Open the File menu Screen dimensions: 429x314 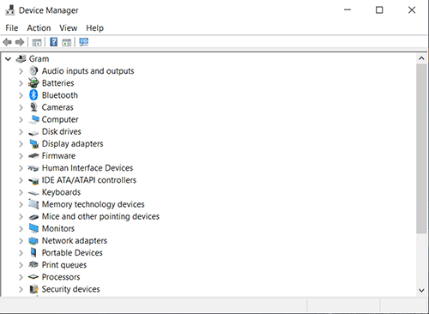click(x=12, y=28)
